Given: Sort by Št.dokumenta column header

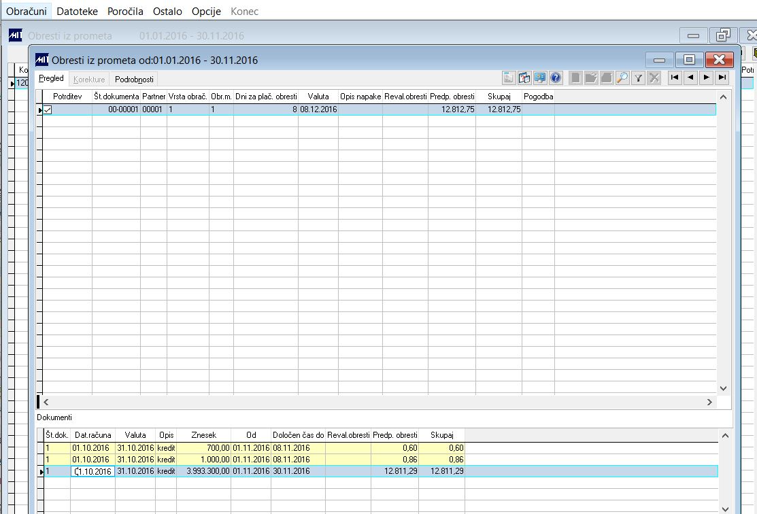Looking at the screenshot, I should tap(116, 97).
